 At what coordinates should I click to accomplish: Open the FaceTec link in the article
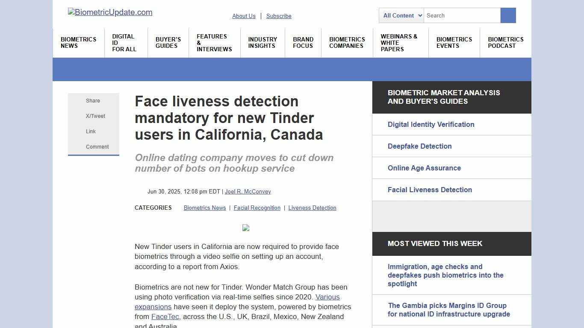(x=165, y=316)
